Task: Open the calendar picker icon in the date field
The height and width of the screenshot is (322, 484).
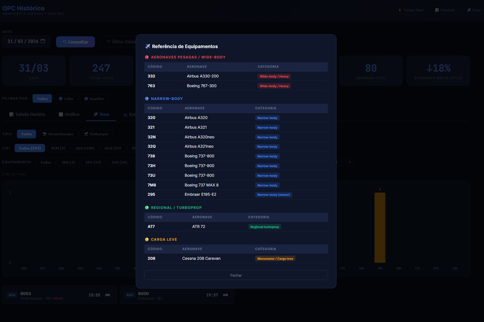Action: [x=43, y=41]
